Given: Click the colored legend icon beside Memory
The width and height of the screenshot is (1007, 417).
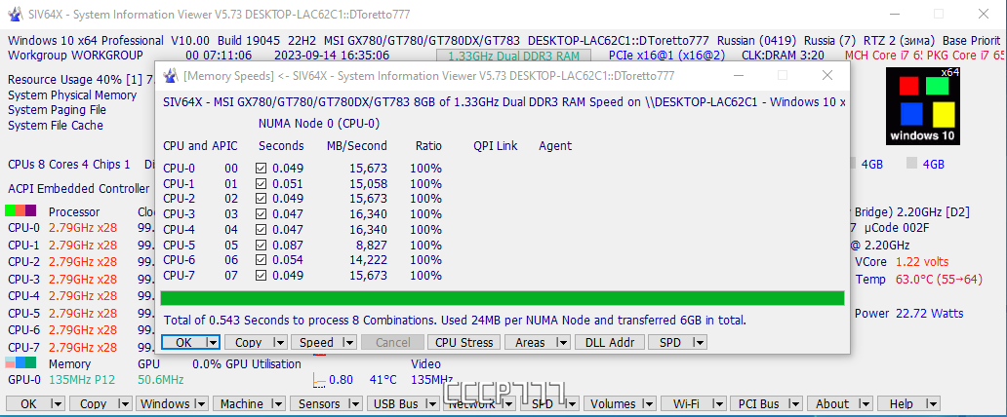Looking at the screenshot, I should (20, 362).
